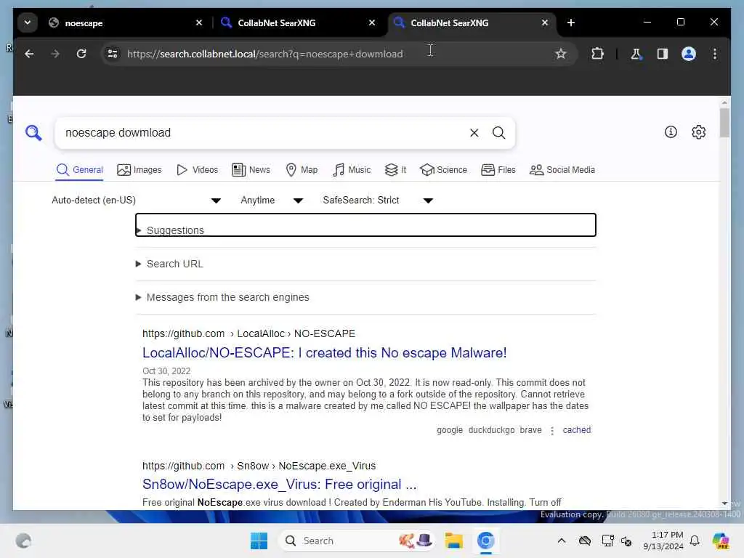Toggle the browser side panel icon
This screenshot has height=558, width=744.
(663, 54)
